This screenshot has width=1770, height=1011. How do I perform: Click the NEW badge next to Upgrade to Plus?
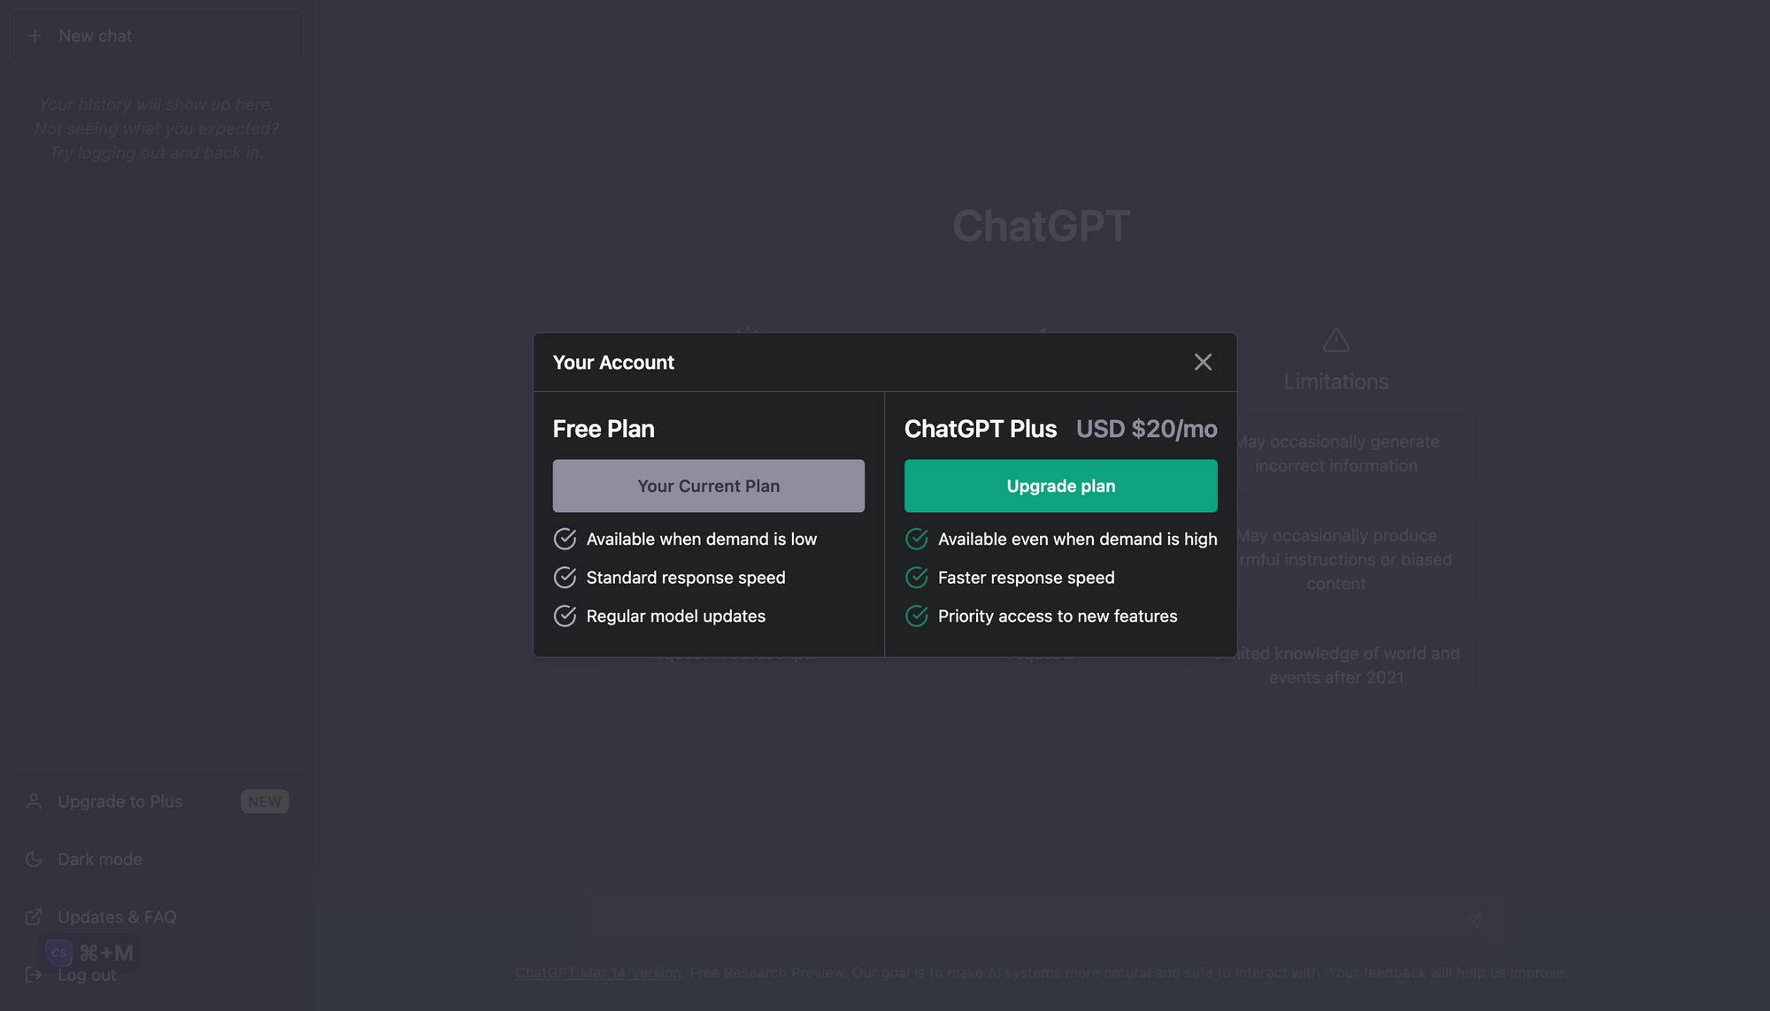[x=264, y=802]
